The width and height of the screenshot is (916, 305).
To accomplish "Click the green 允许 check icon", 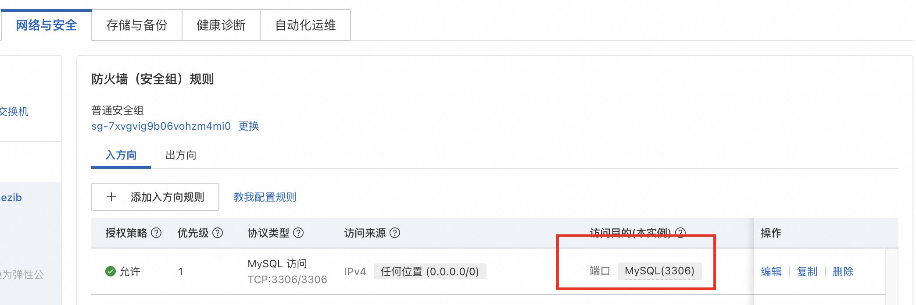I will tap(111, 271).
